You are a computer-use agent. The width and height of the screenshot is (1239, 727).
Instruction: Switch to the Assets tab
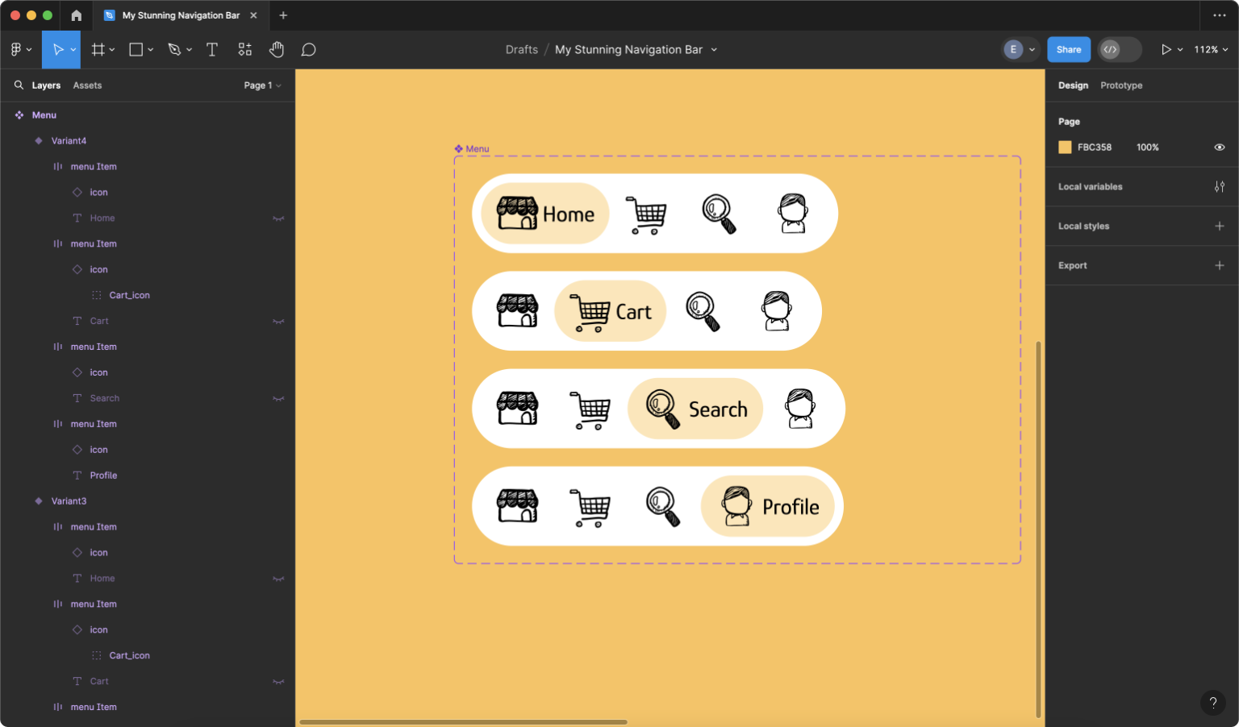pos(87,85)
